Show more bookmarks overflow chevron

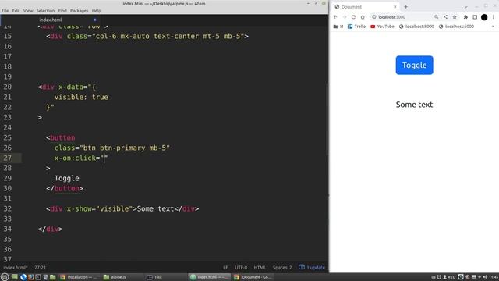tap(493, 27)
